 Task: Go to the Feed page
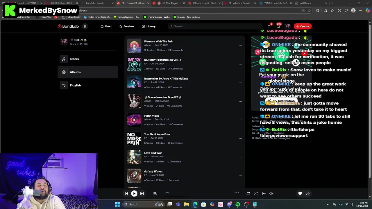[x=106, y=26]
